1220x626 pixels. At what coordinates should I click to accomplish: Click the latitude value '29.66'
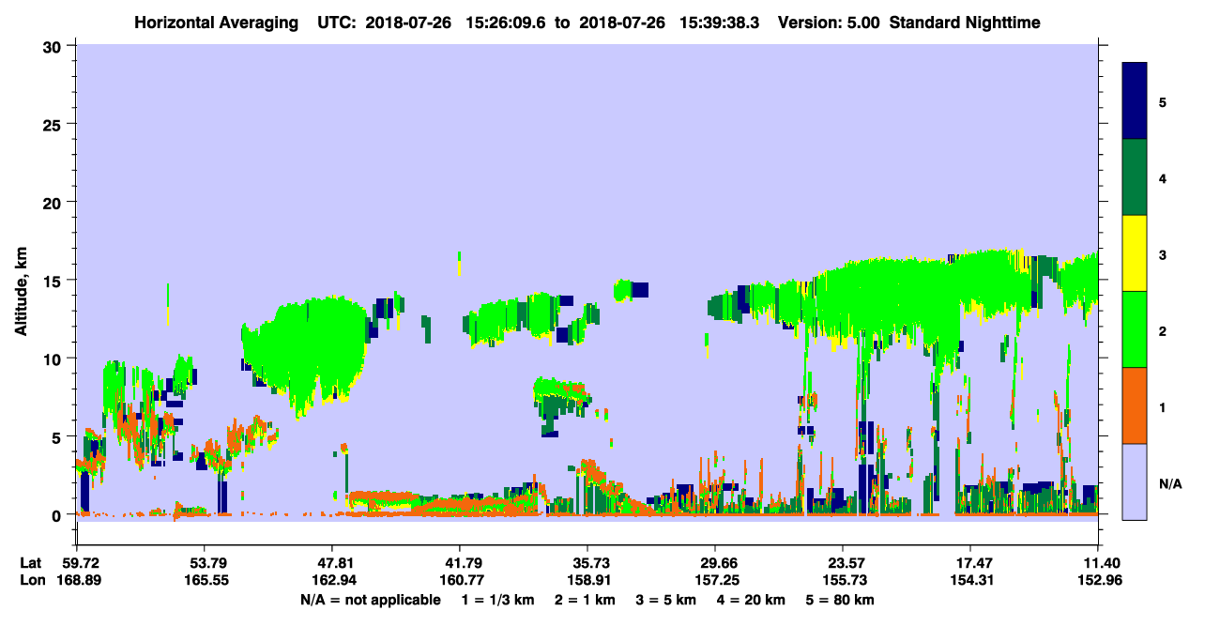[x=715, y=563]
